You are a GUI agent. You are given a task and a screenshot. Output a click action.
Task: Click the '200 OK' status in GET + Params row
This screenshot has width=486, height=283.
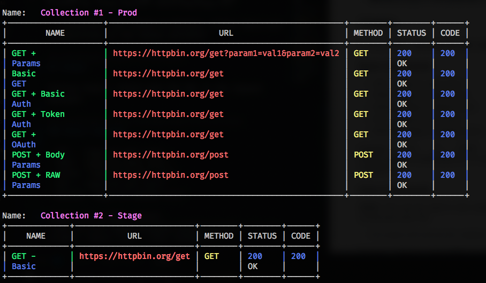coord(404,58)
